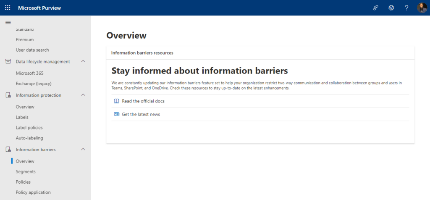Image resolution: width=430 pixels, height=200 pixels.
Task: Open Help question mark icon
Action: click(406, 8)
